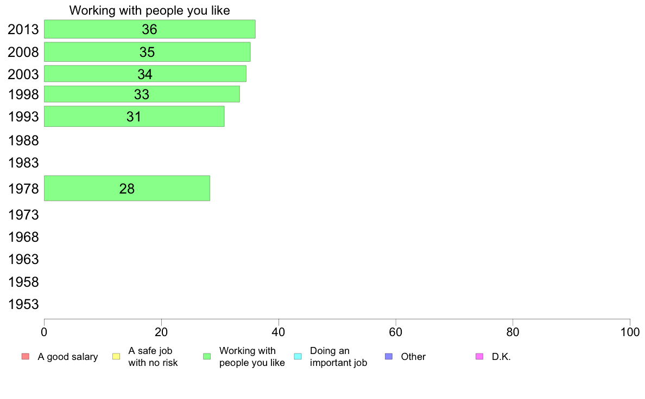The height and width of the screenshot is (399, 645).
Task: Click the 100 tick on the x-axis
Action: click(630, 332)
